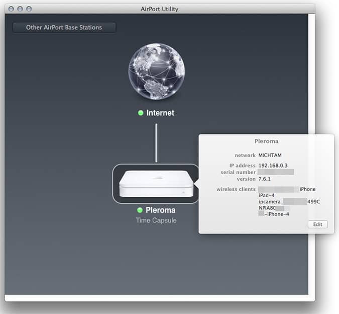Click the green status dot beside Internet
Image resolution: width=339 pixels, height=314 pixels.
[x=141, y=113]
